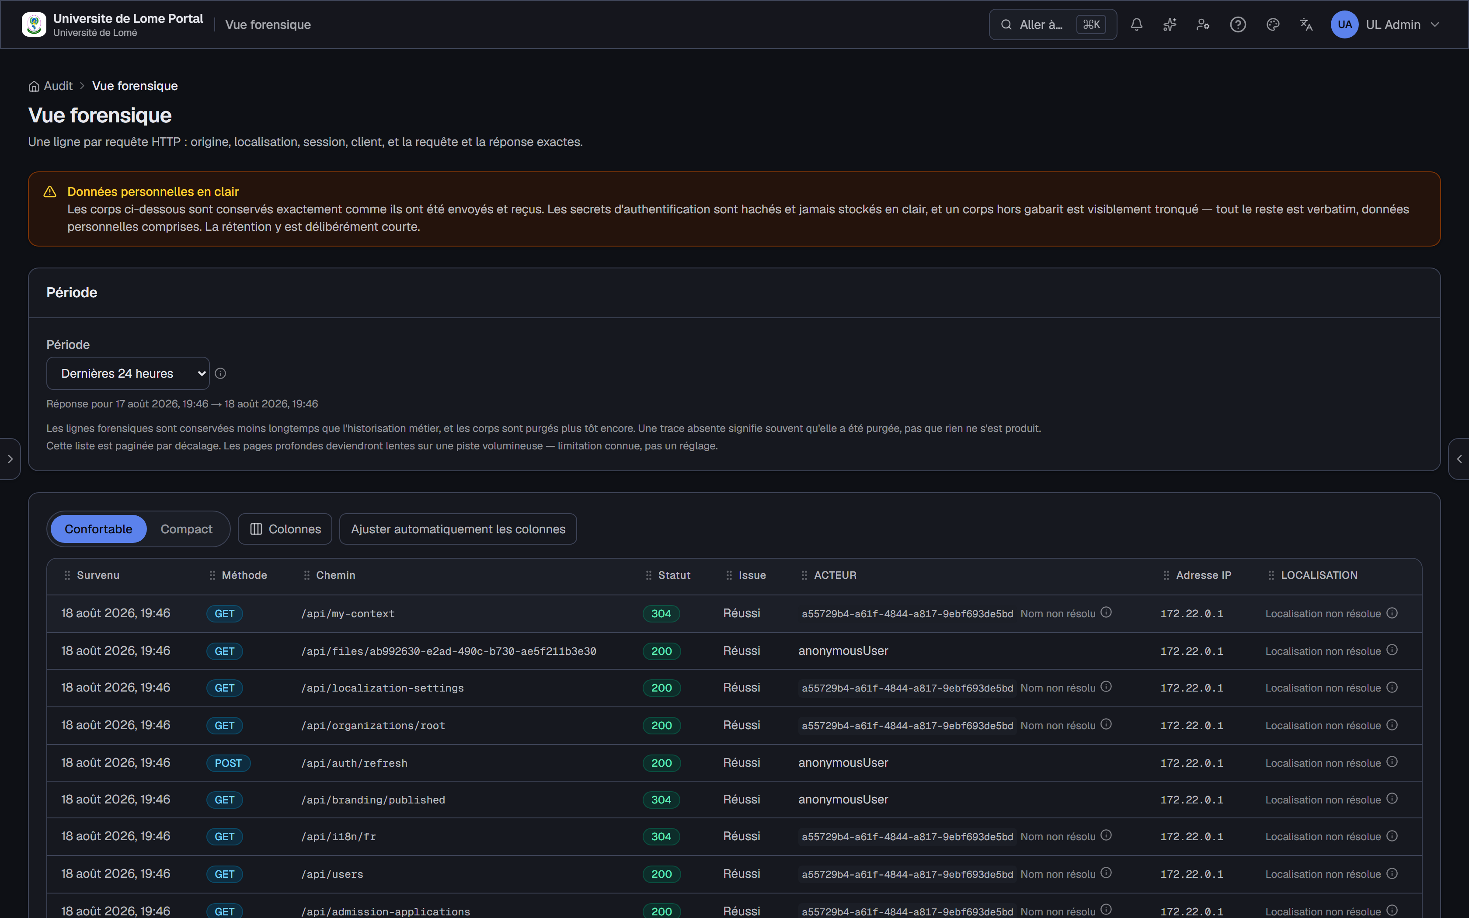Click 200 status badge on /api/auth/refresh row

coord(661,763)
